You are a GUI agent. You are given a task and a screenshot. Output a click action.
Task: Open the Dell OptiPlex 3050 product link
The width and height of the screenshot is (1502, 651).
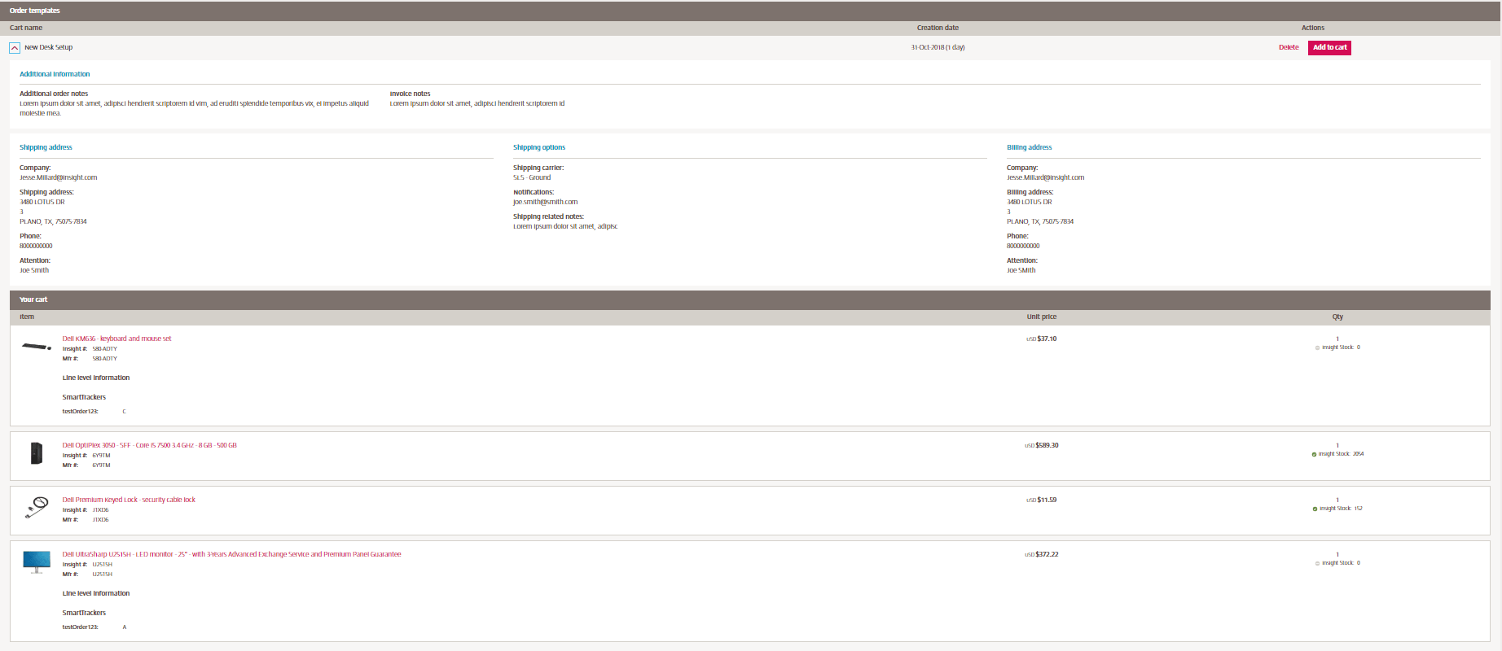[x=149, y=445]
